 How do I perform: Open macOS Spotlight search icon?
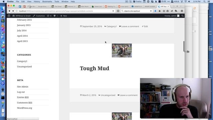[204, 1]
